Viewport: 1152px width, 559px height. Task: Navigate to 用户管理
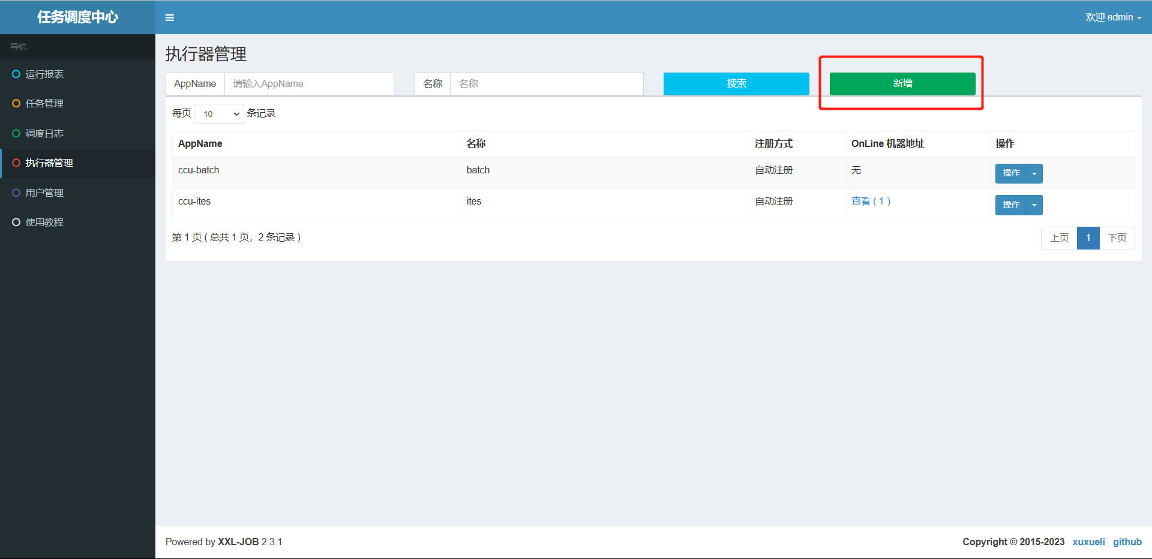77,193
